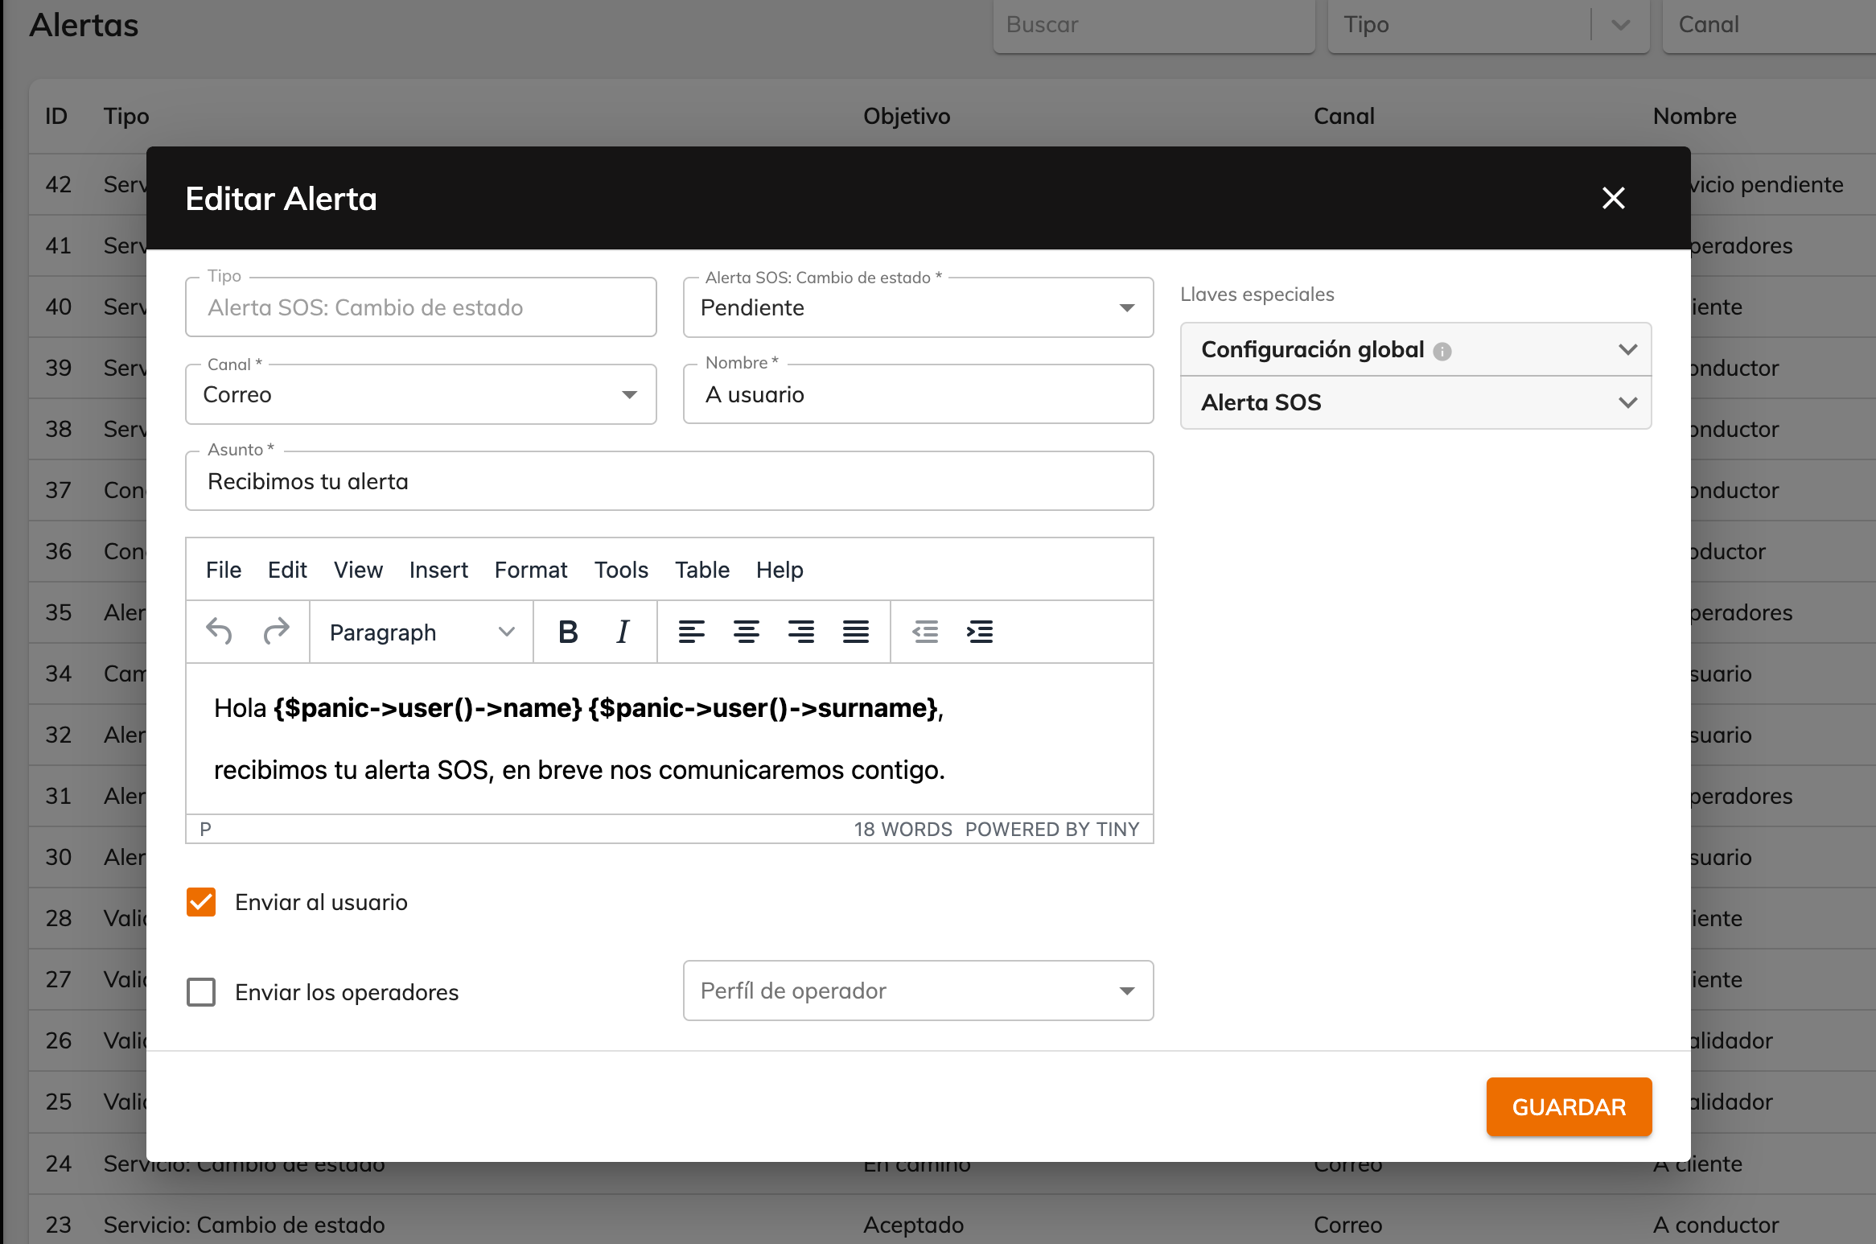Open the Table menu of the editor
The width and height of the screenshot is (1876, 1244).
702,570
